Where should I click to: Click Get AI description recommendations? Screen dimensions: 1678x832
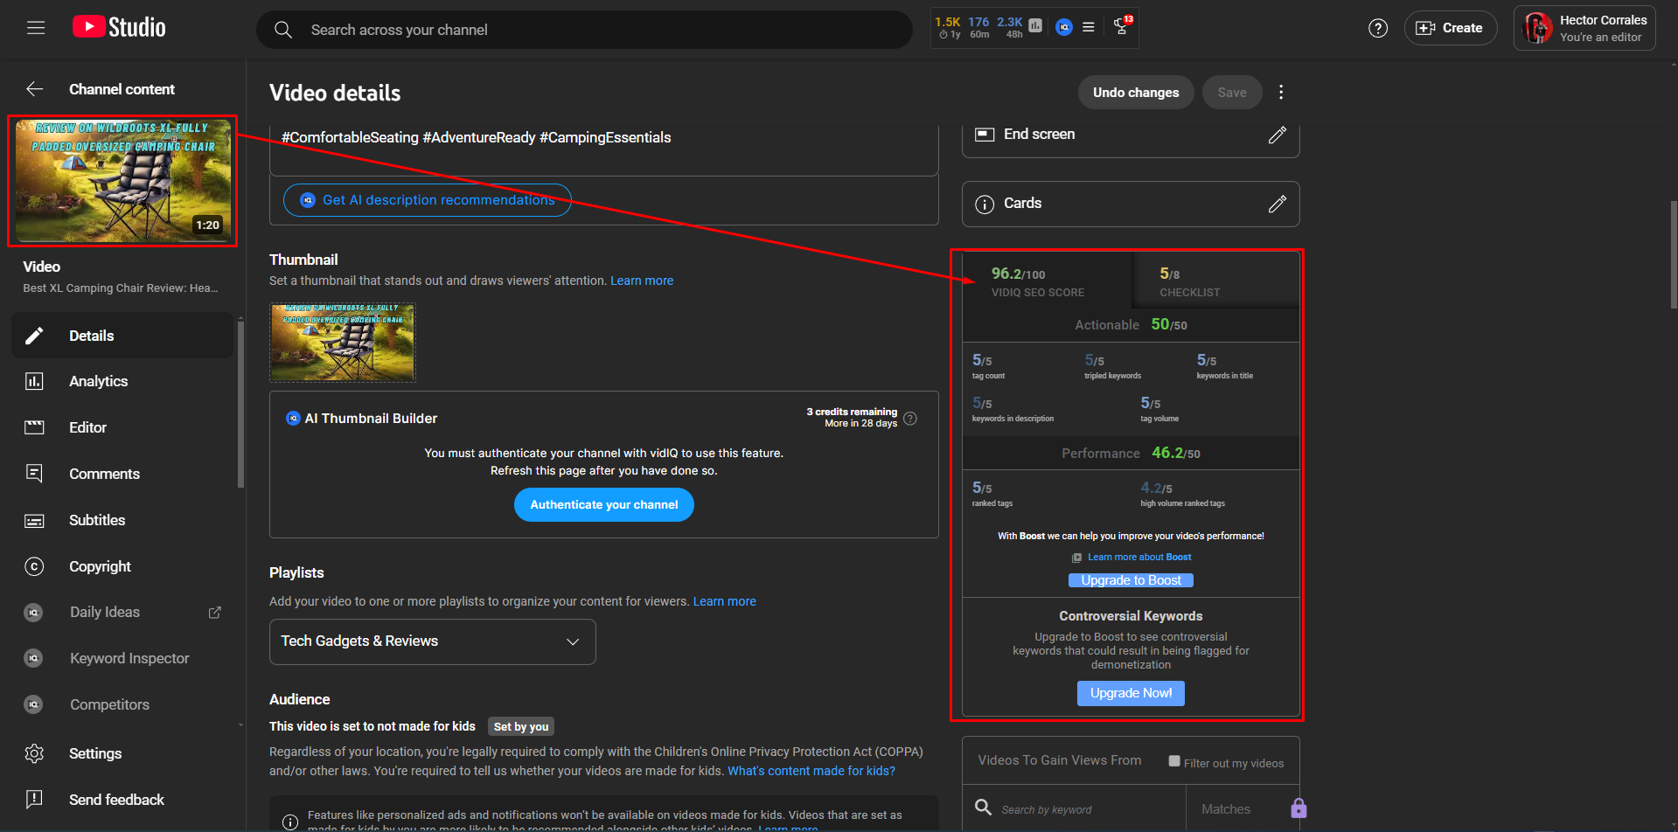coord(428,200)
